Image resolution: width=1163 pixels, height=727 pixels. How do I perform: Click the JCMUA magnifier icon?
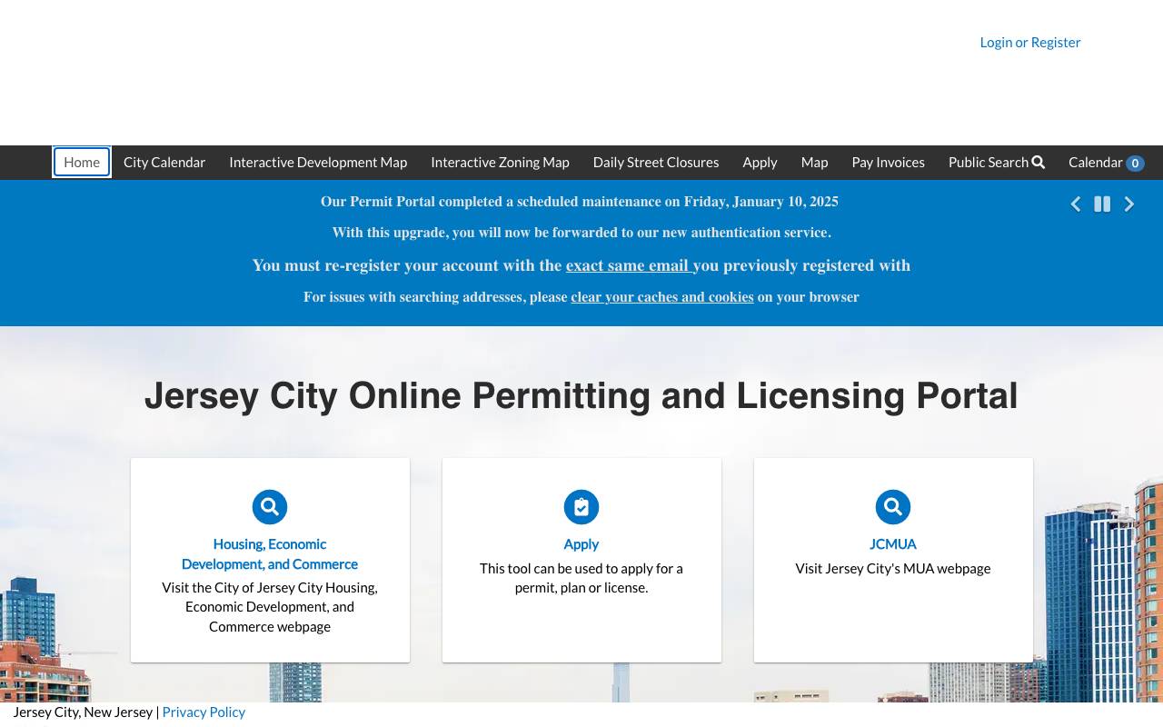[x=893, y=507]
